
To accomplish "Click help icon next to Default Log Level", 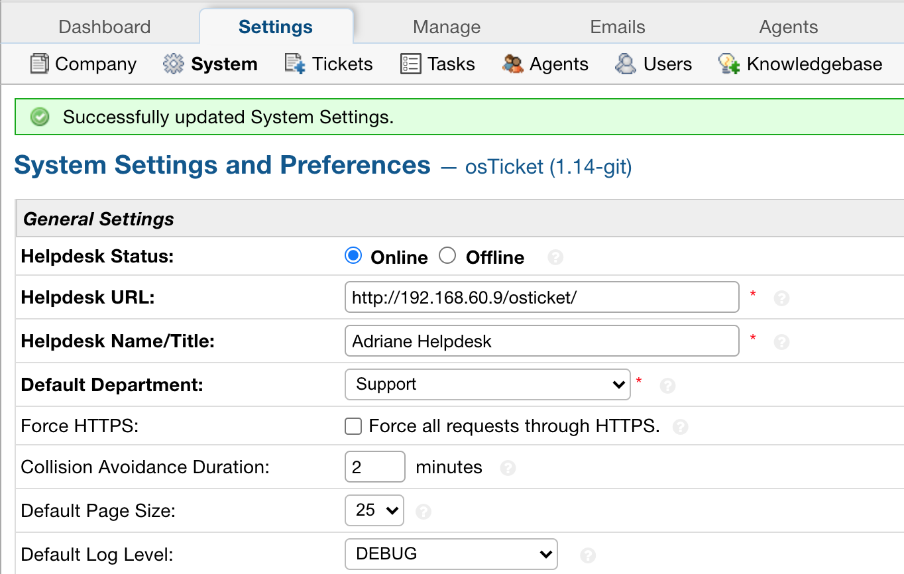I will pyautogui.click(x=587, y=555).
